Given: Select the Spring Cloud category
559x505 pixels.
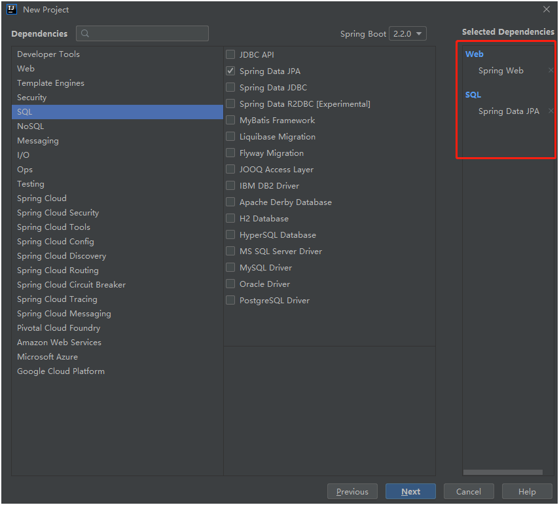Looking at the screenshot, I should pyautogui.click(x=117, y=198).
